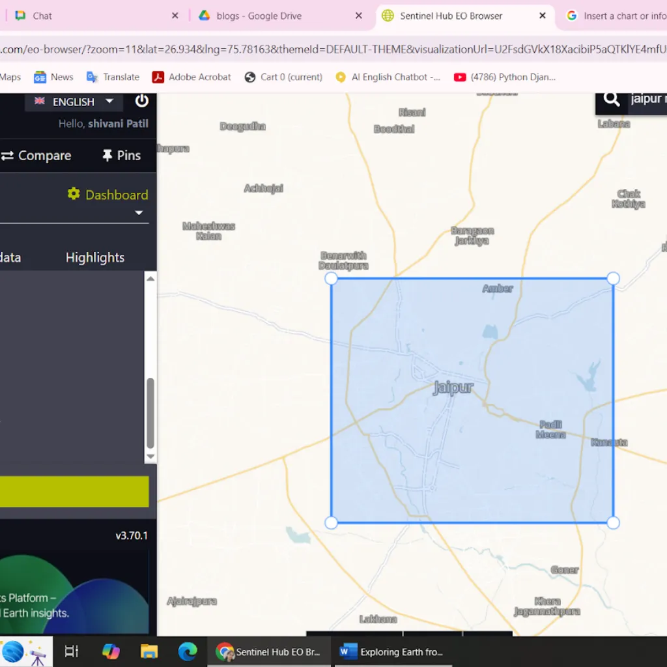Image resolution: width=667 pixels, height=667 pixels.
Task: Click the scrollbar down arrow in the panel
Action: coord(150,457)
